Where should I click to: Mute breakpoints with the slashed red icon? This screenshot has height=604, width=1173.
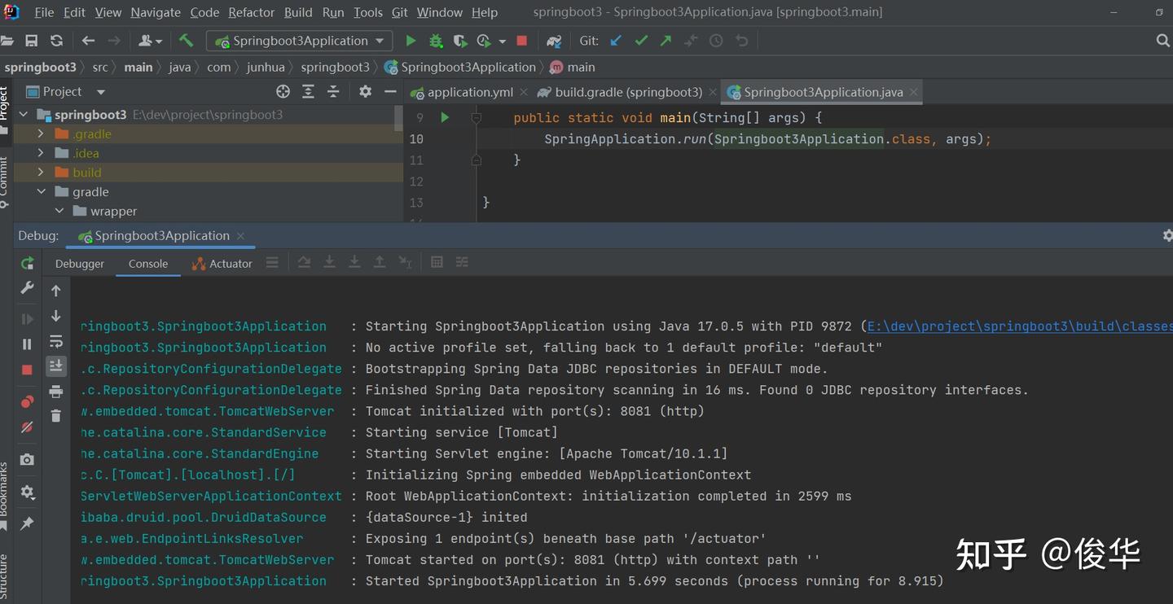click(x=28, y=423)
